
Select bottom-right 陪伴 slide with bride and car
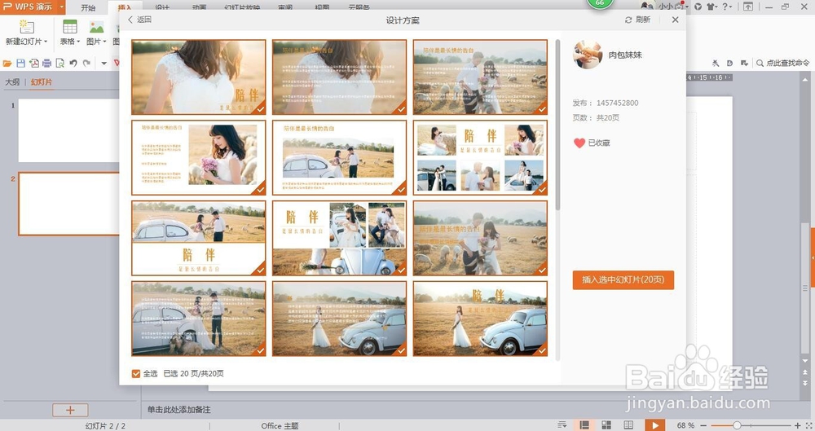click(x=480, y=319)
